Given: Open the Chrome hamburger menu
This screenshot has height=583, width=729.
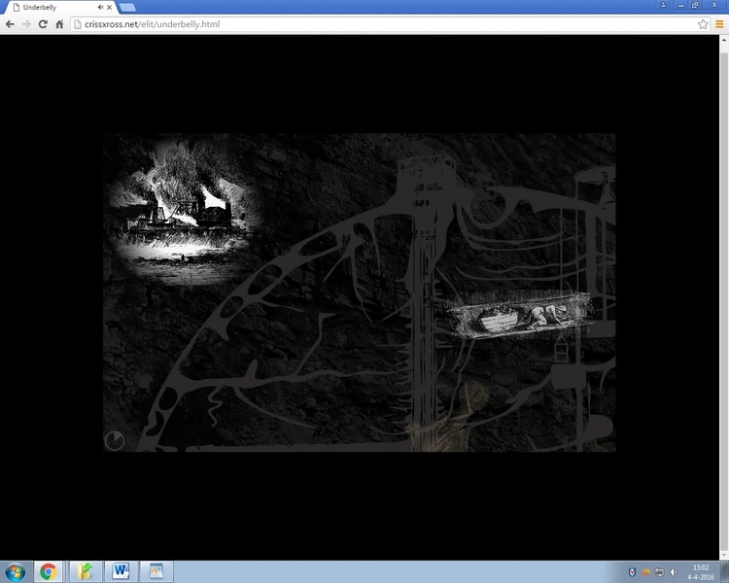Looking at the screenshot, I should 719,24.
